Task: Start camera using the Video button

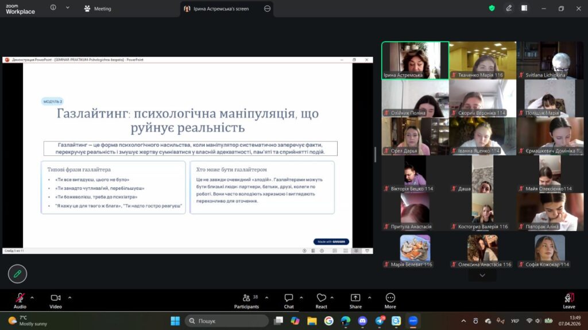Action: [56, 298]
